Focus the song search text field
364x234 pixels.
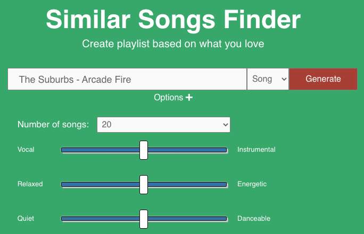pos(127,79)
